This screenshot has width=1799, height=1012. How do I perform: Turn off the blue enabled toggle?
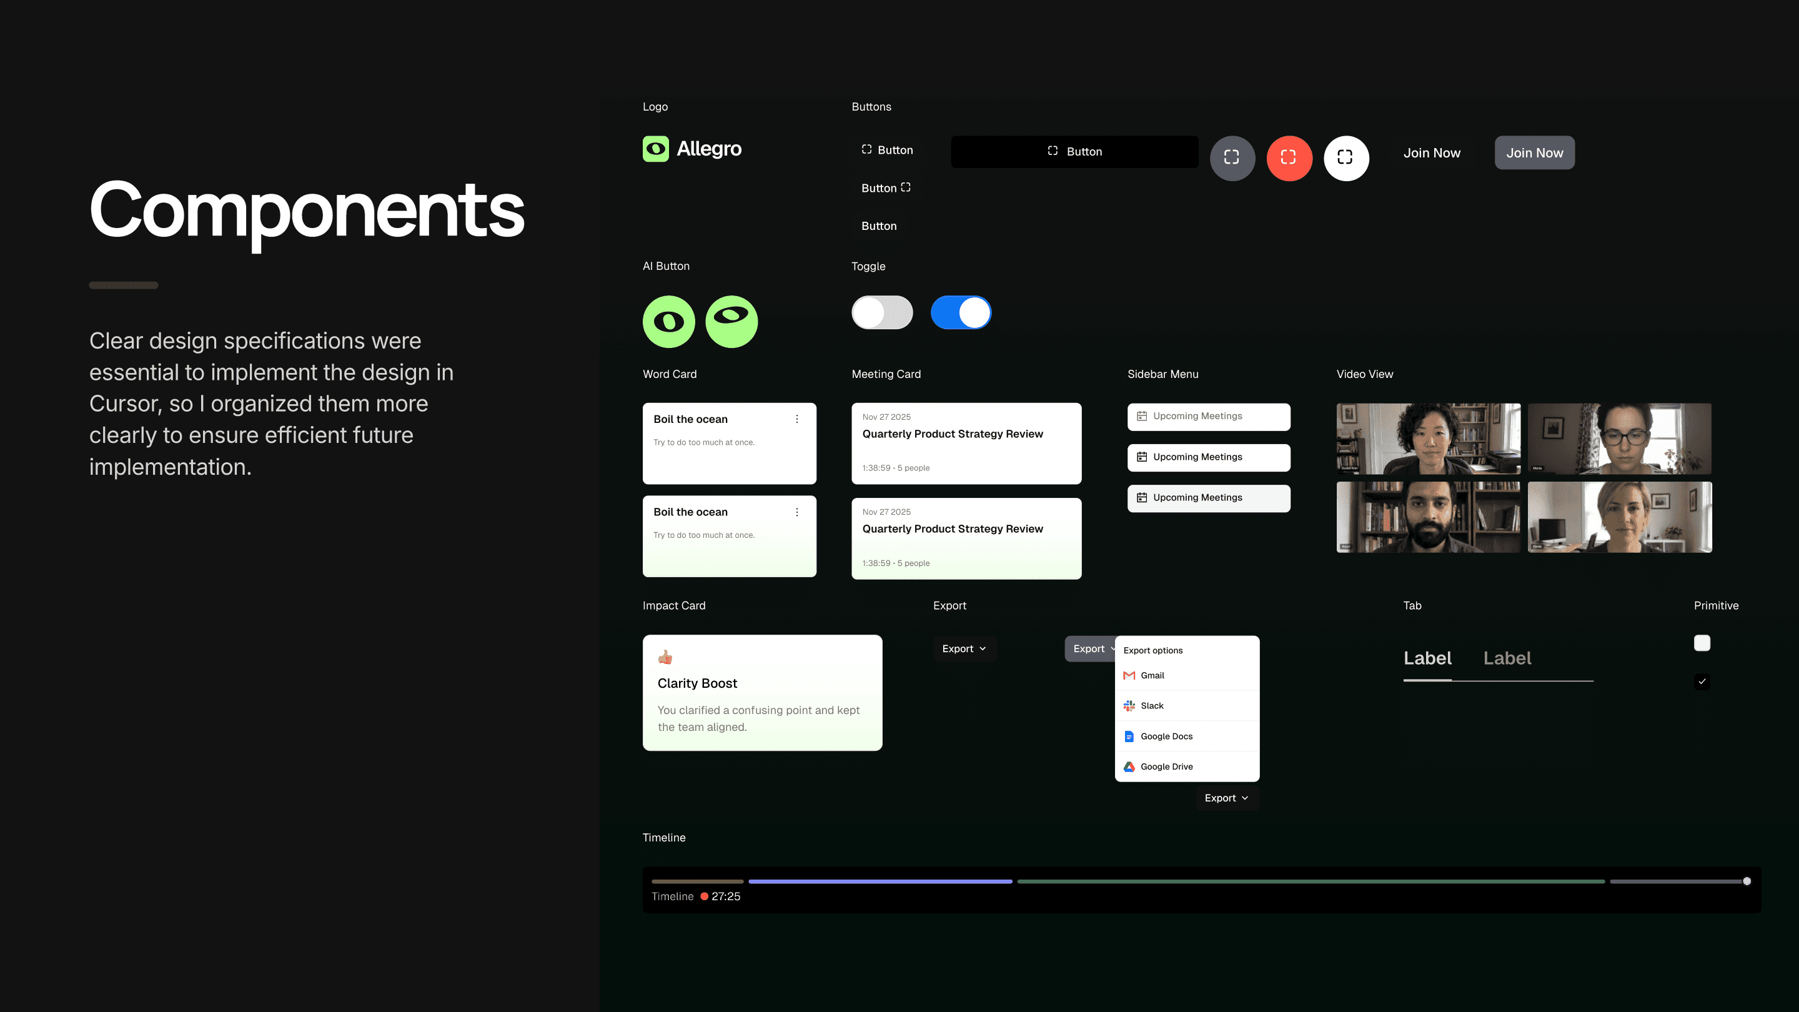point(961,312)
